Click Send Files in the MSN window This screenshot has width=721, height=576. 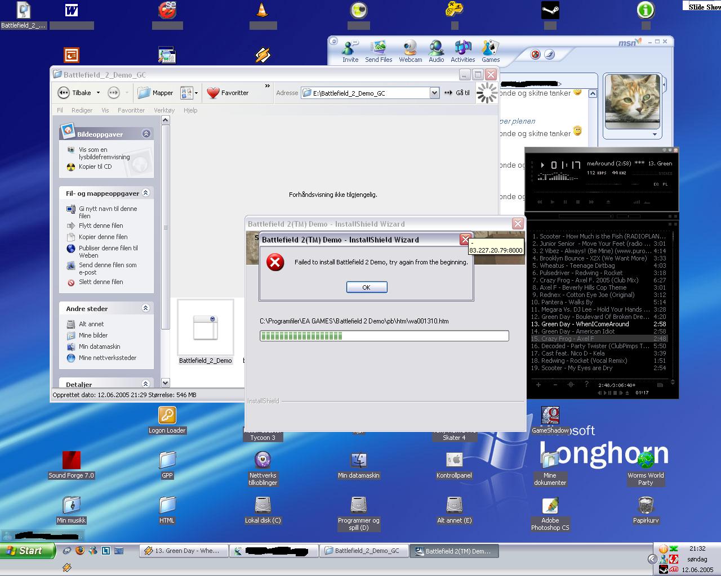pos(379,51)
